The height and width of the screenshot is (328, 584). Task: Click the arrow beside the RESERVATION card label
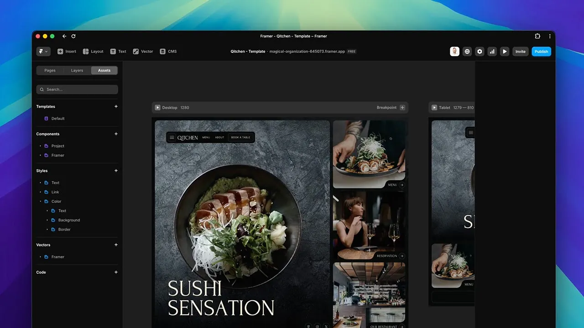tap(402, 256)
